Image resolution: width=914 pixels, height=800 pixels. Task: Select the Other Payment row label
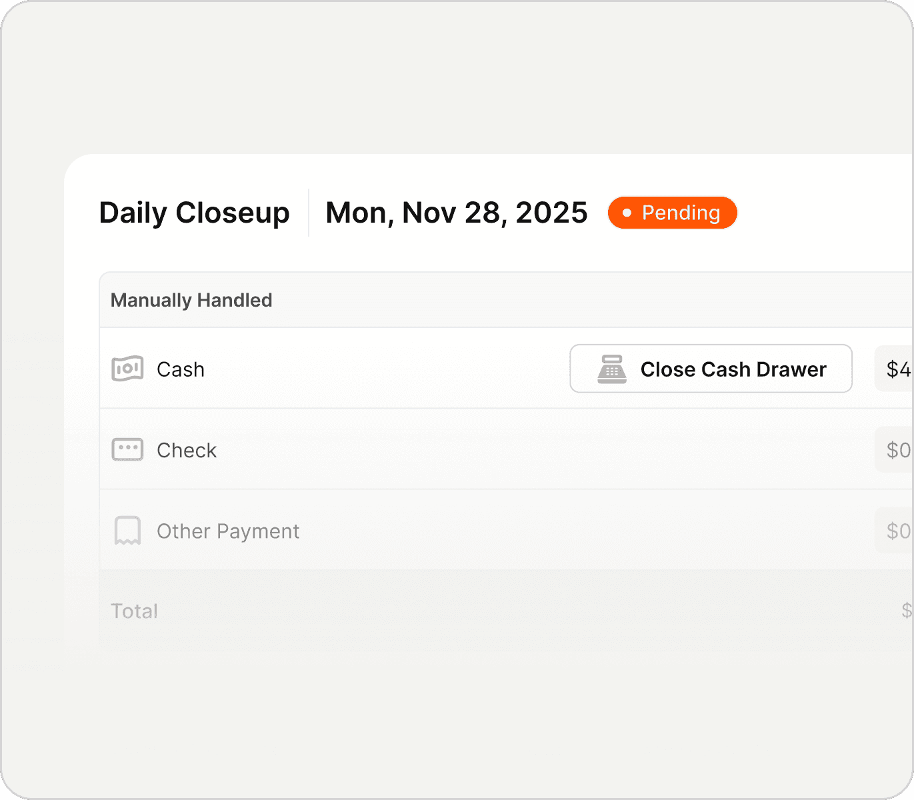point(228,531)
